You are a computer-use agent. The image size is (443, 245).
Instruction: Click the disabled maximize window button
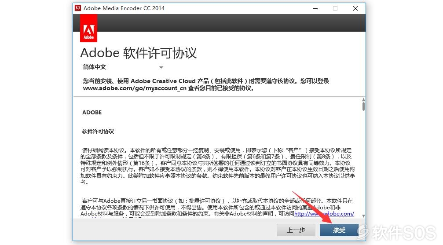(335, 8)
